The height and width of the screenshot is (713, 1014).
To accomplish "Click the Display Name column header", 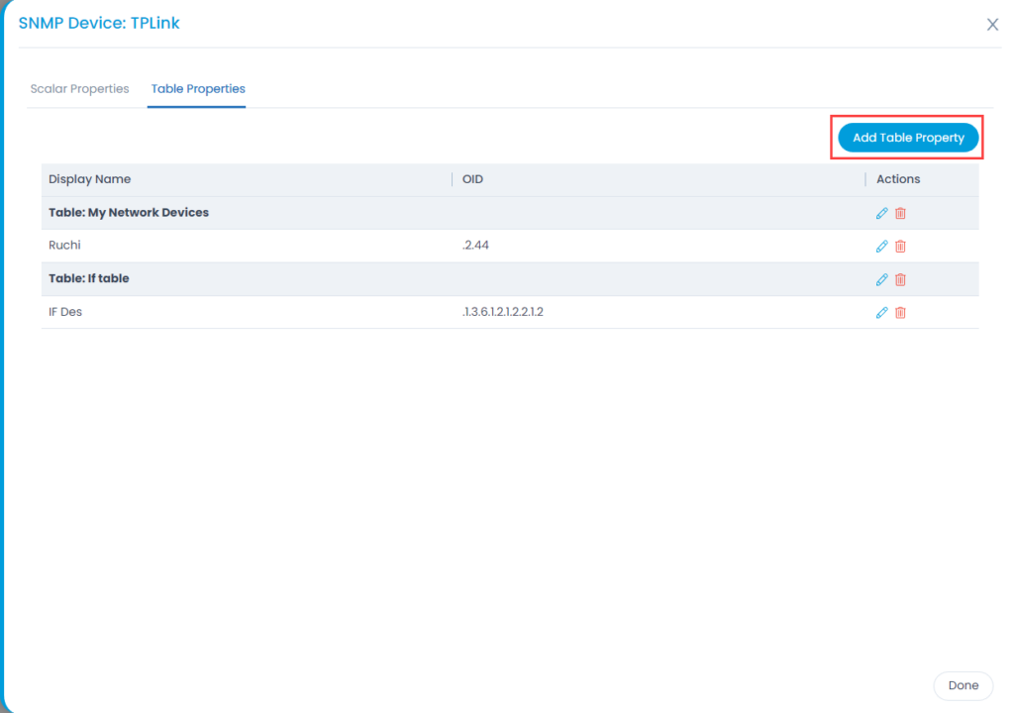I will point(90,179).
